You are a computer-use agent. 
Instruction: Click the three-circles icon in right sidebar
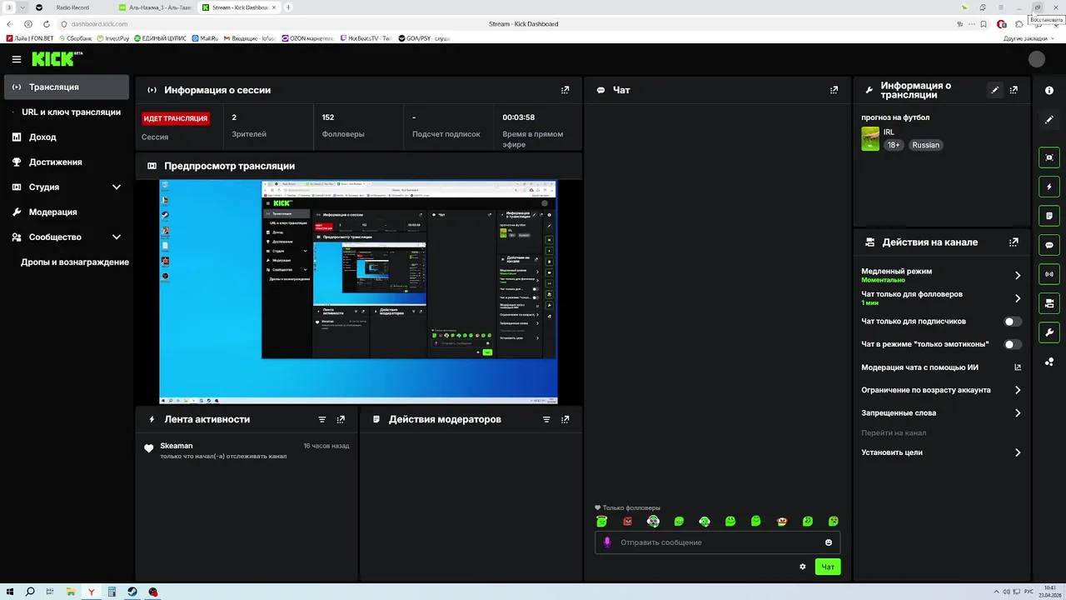[1049, 362]
